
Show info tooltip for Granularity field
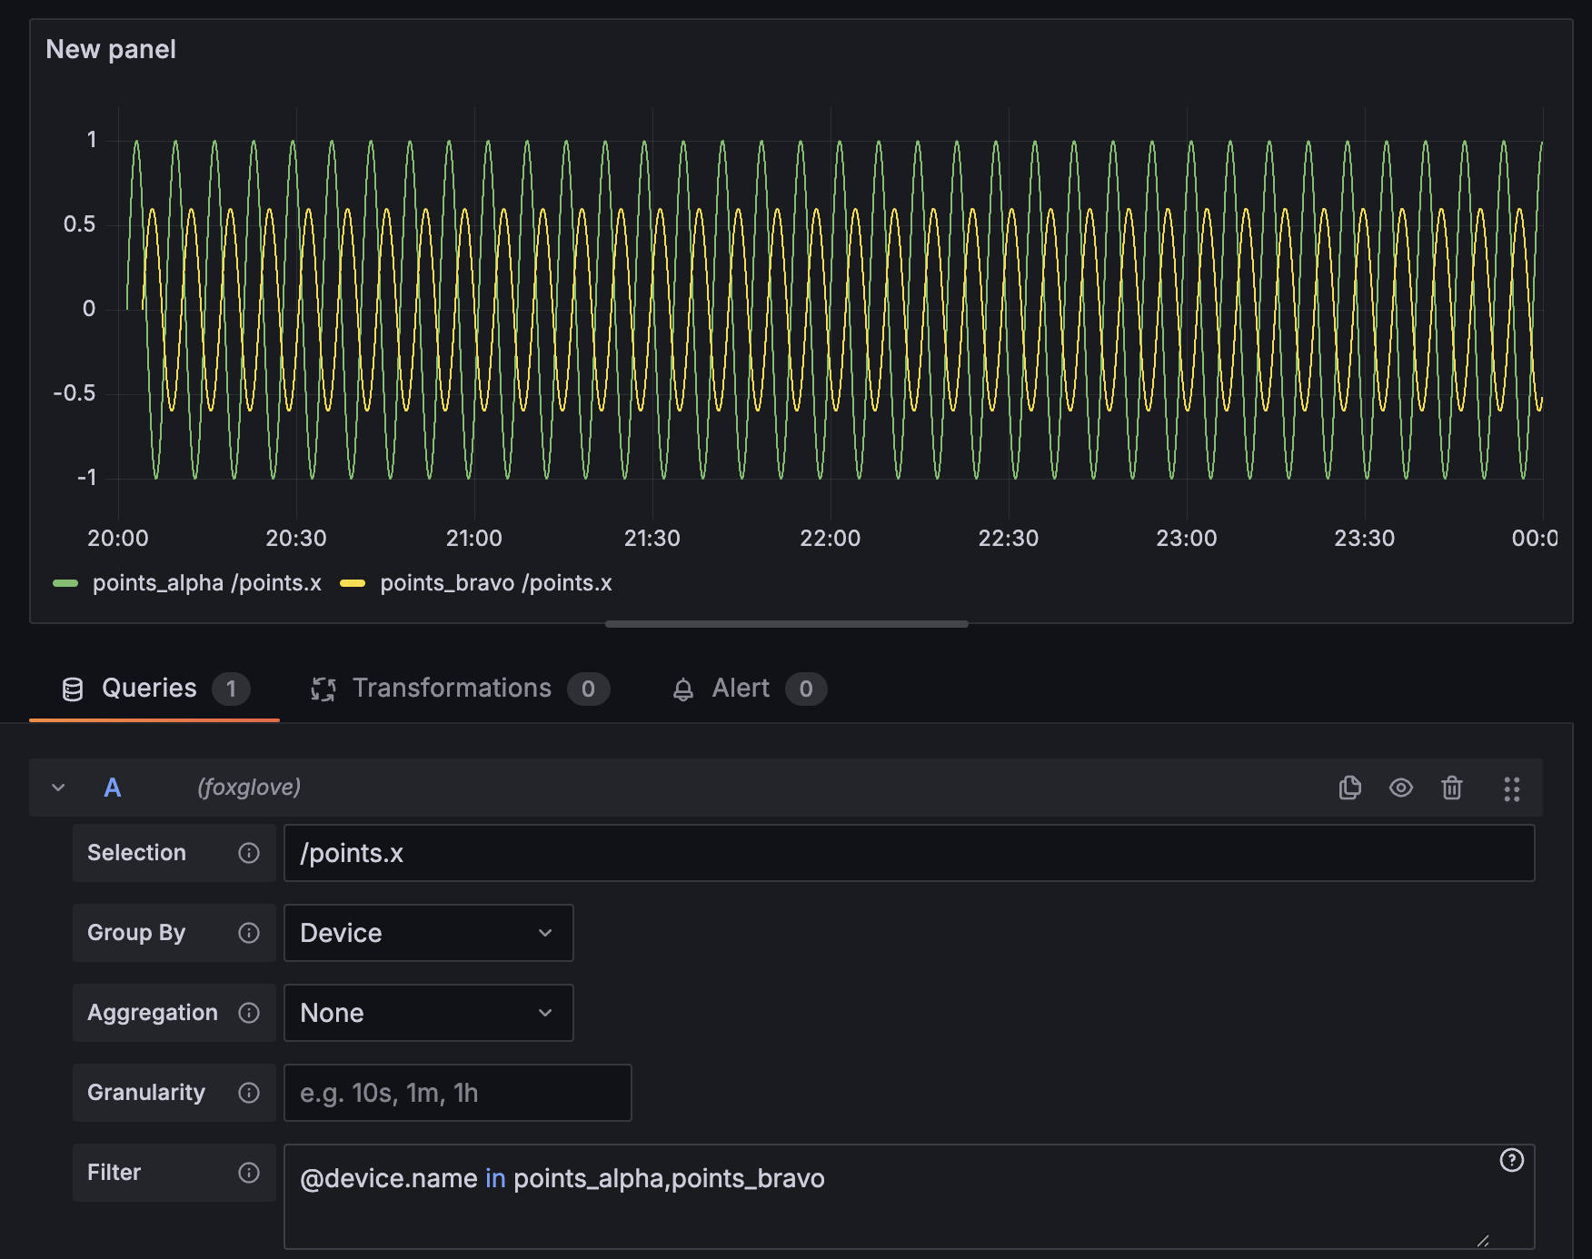pos(249,1093)
